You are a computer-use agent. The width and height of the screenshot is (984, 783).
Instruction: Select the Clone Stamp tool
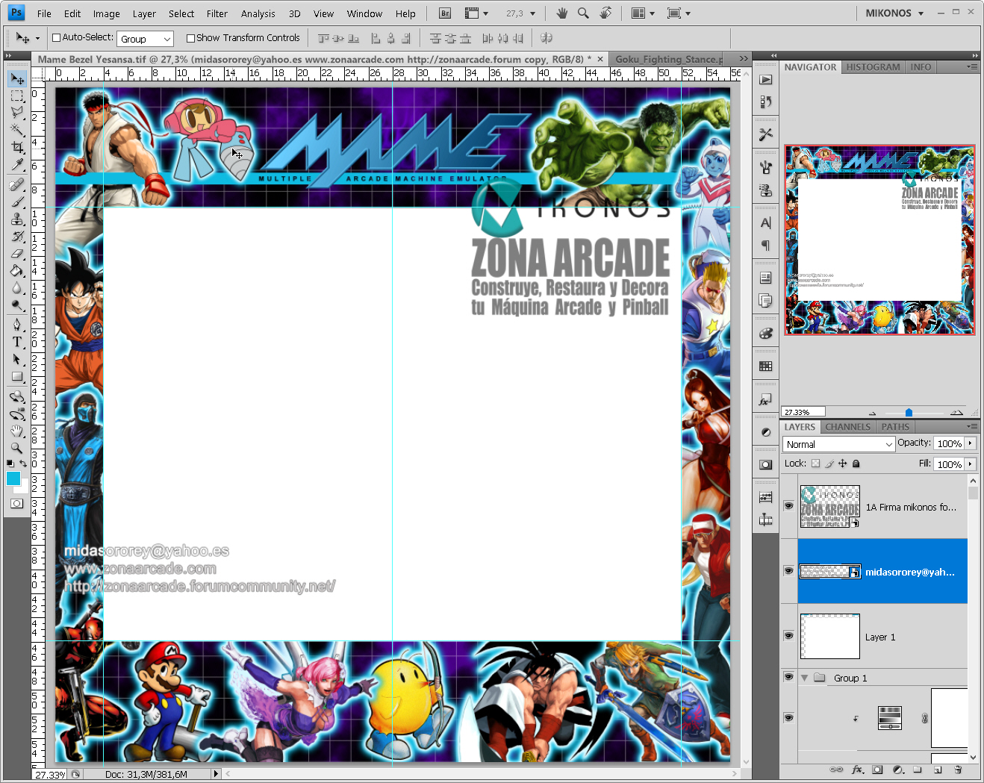tap(17, 219)
